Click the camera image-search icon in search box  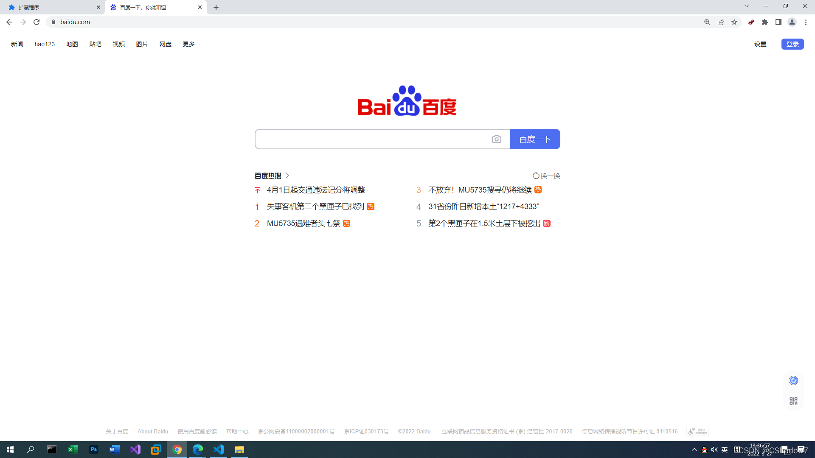496,139
